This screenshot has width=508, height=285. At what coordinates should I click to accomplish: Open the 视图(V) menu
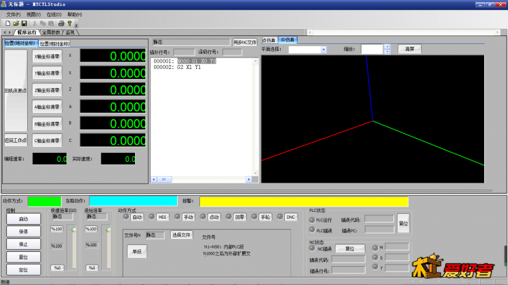[33, 15]
